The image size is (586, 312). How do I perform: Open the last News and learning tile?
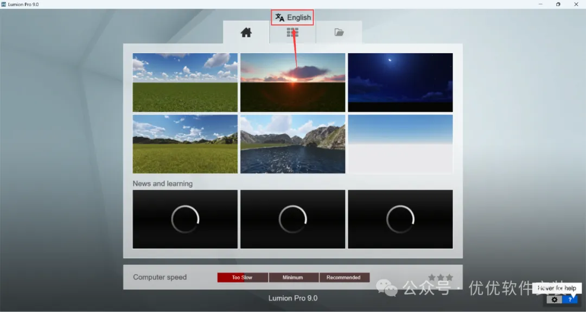click(400, 219)
